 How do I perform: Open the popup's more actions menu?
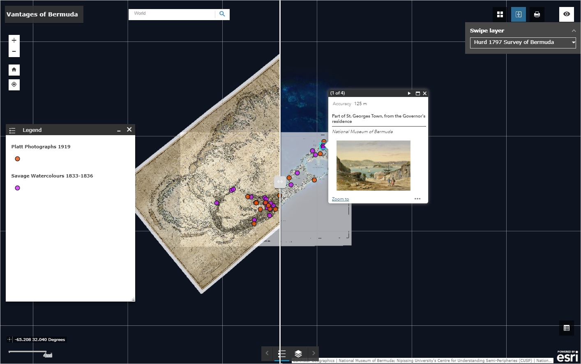coord(417,199)
